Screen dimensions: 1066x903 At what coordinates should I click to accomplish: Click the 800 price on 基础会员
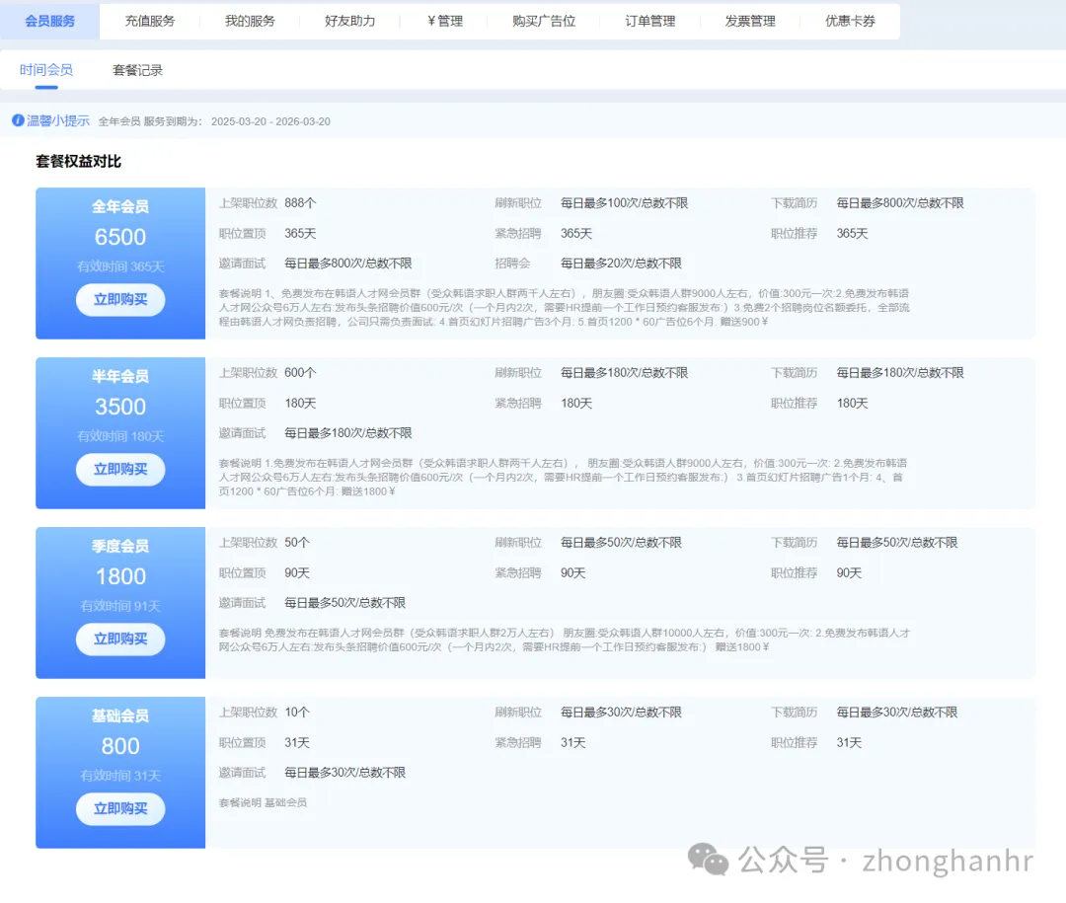tap(120, 746)
